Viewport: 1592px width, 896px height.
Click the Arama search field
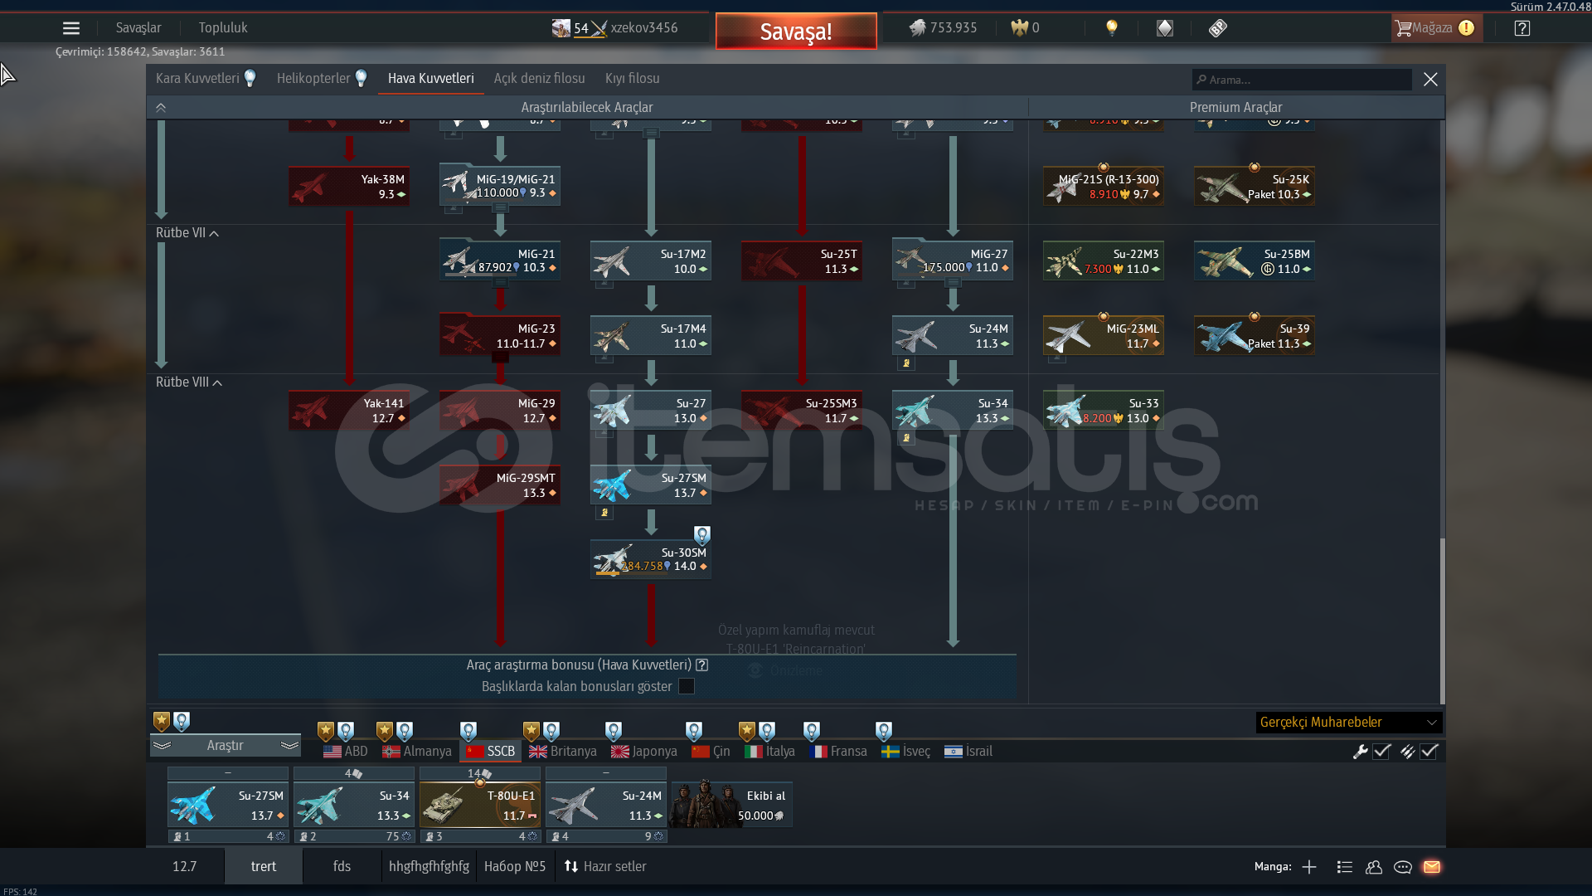(1302, 80)
